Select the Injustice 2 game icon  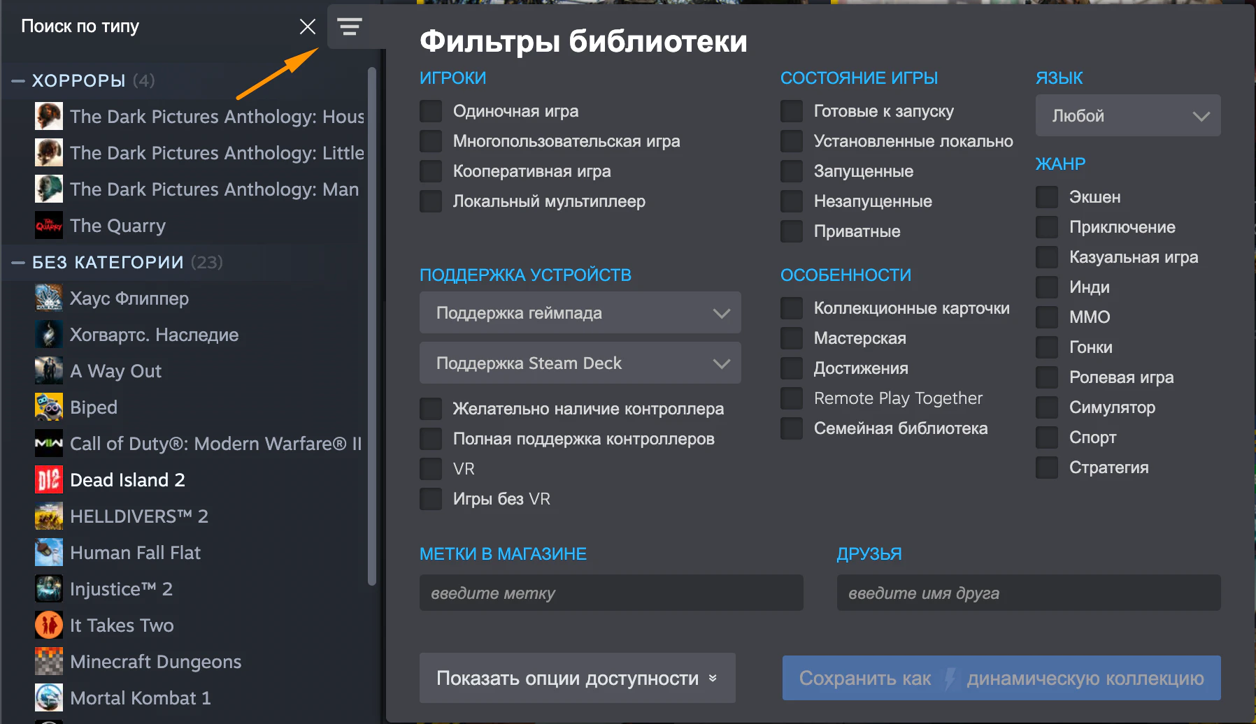(x=49, y=588)
